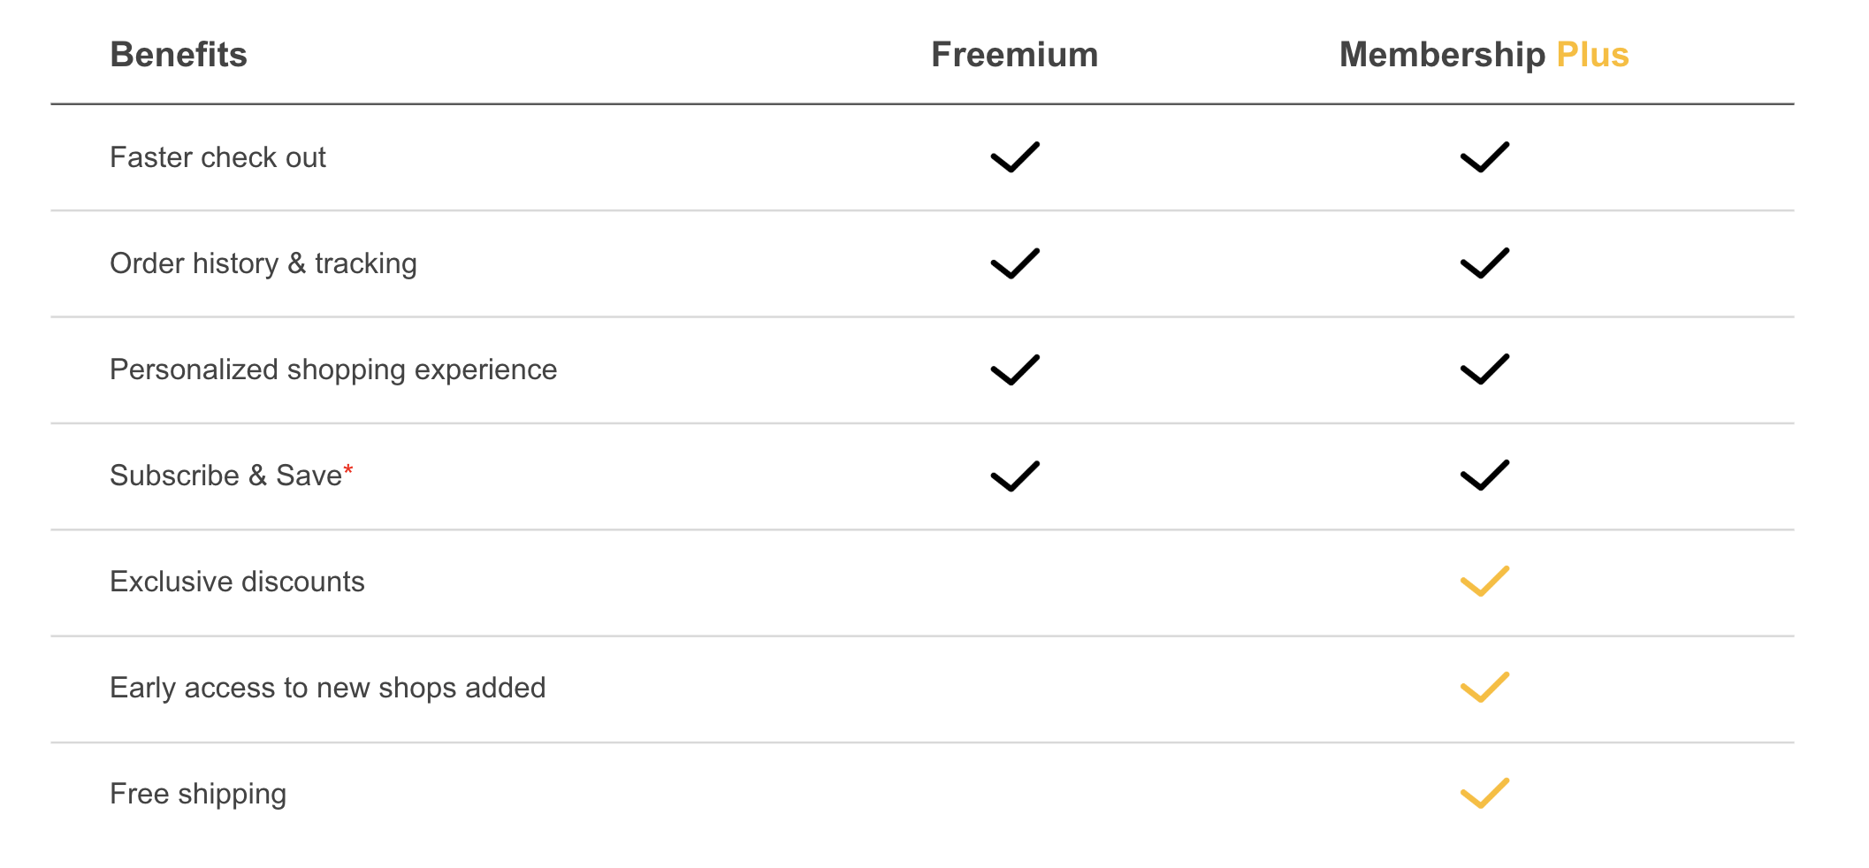This screenshot has height=868, width=1869.
Task: Click Membership Plus checkmark for Personalized shopping experience
Action: click(x=1484, y=369)
